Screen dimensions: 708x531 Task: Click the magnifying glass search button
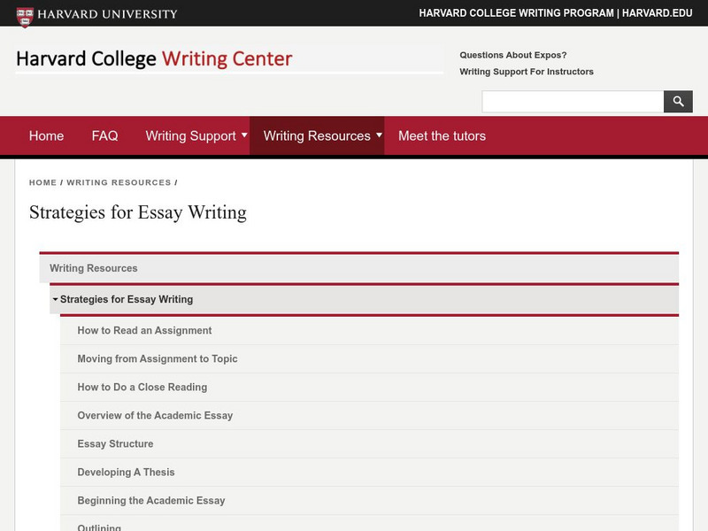click(678, 102)
